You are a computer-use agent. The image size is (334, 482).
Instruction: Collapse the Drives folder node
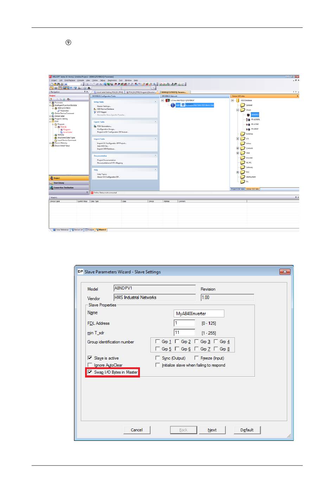point(238,110)
